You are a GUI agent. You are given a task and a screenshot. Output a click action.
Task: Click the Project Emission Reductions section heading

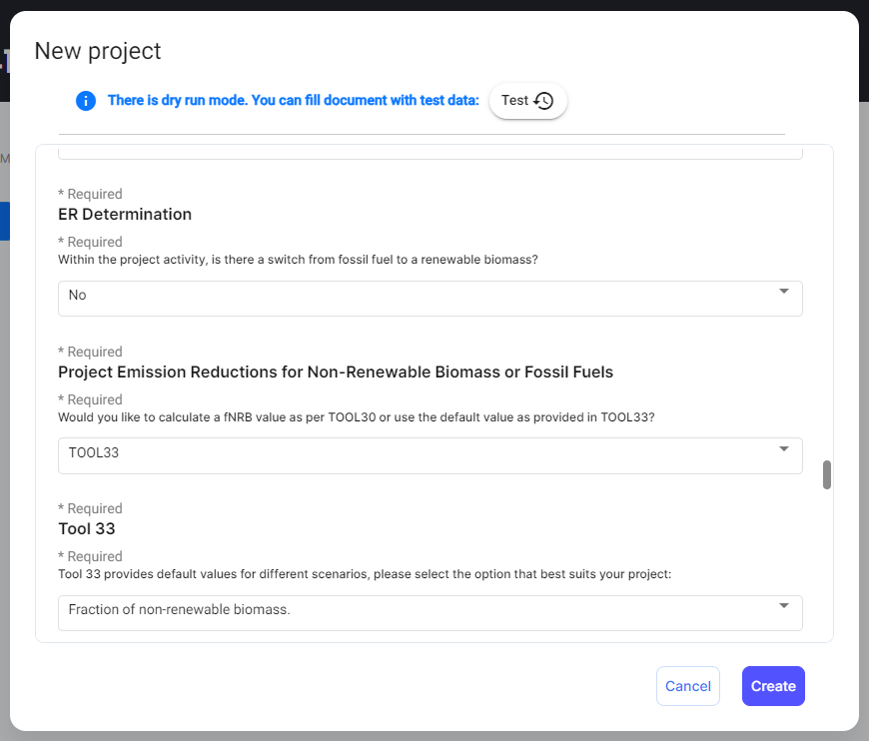tap(336, 372)
